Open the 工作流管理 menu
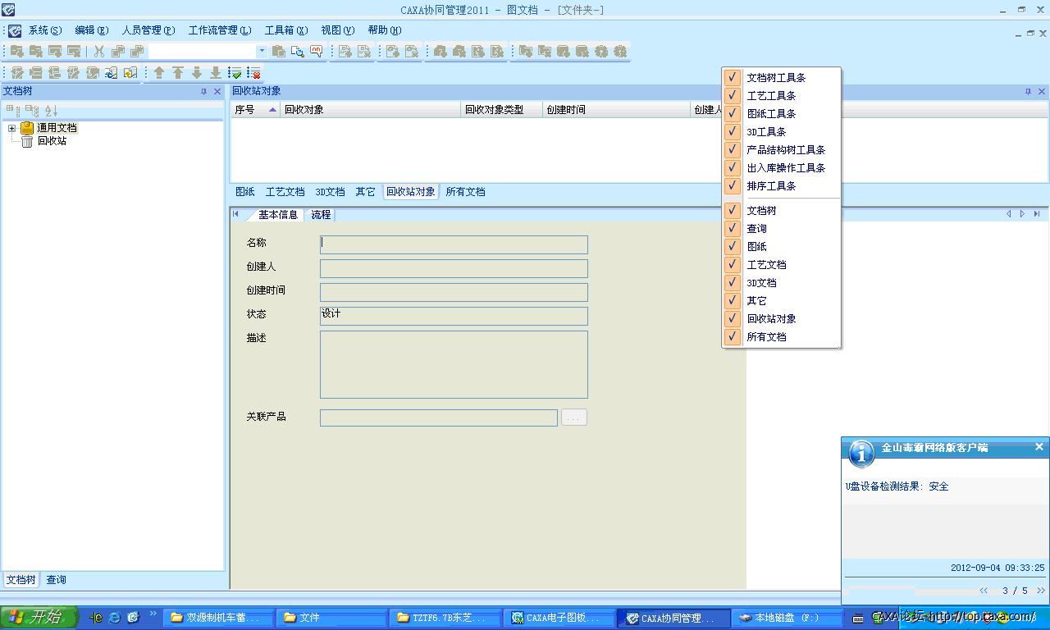This screenshot has height=630, width=1050. click(x=220, y=30)
